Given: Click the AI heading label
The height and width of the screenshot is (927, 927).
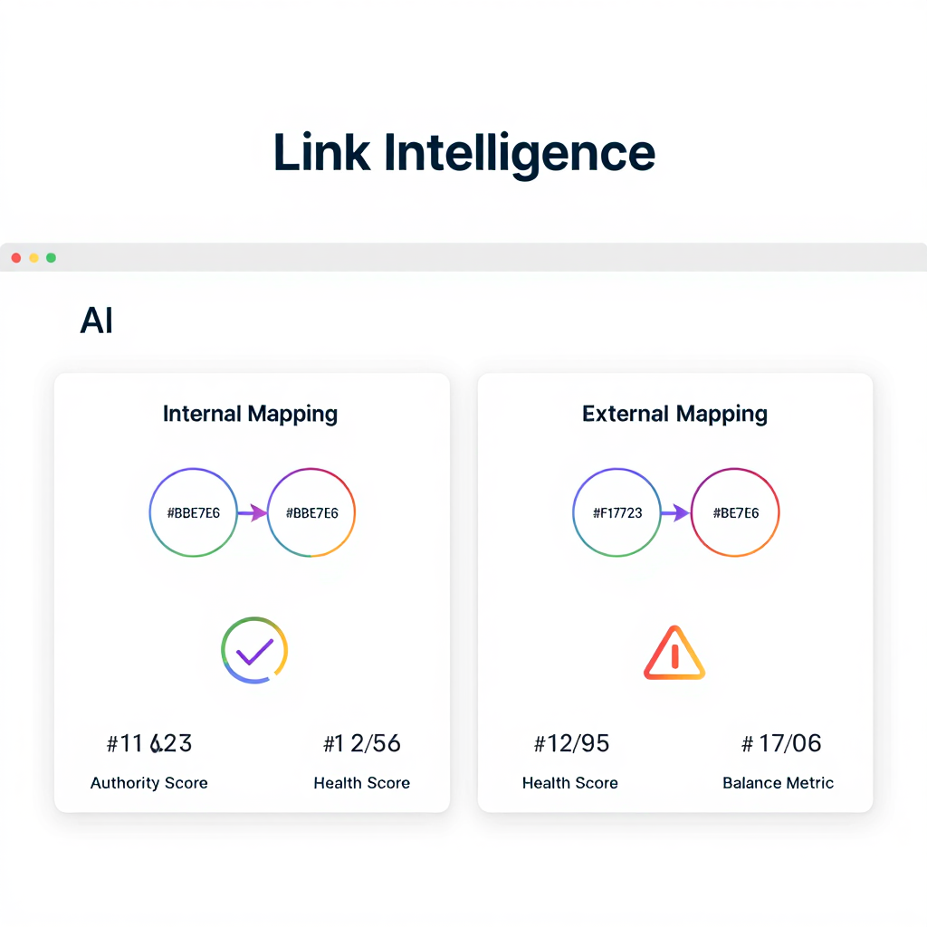Looking at the screenshot, I should [x=97, y=321].
